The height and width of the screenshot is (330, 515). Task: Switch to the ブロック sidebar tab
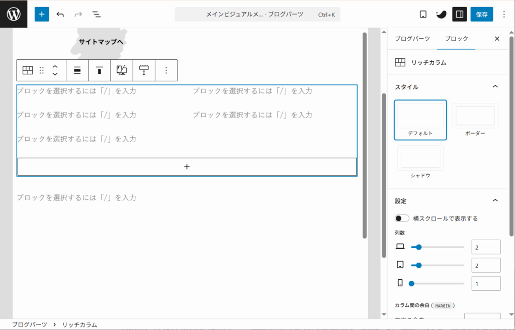point(456,38)
